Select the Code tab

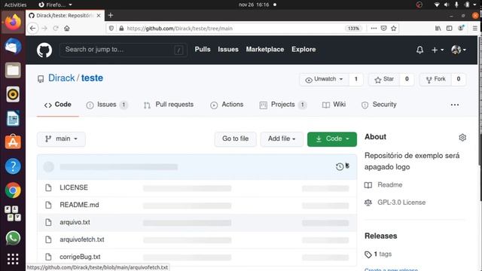coord(58,105)
